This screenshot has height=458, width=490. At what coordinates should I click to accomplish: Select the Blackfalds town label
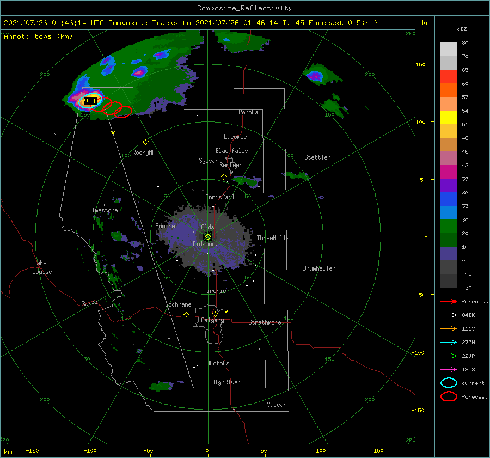tap(231, 151)
